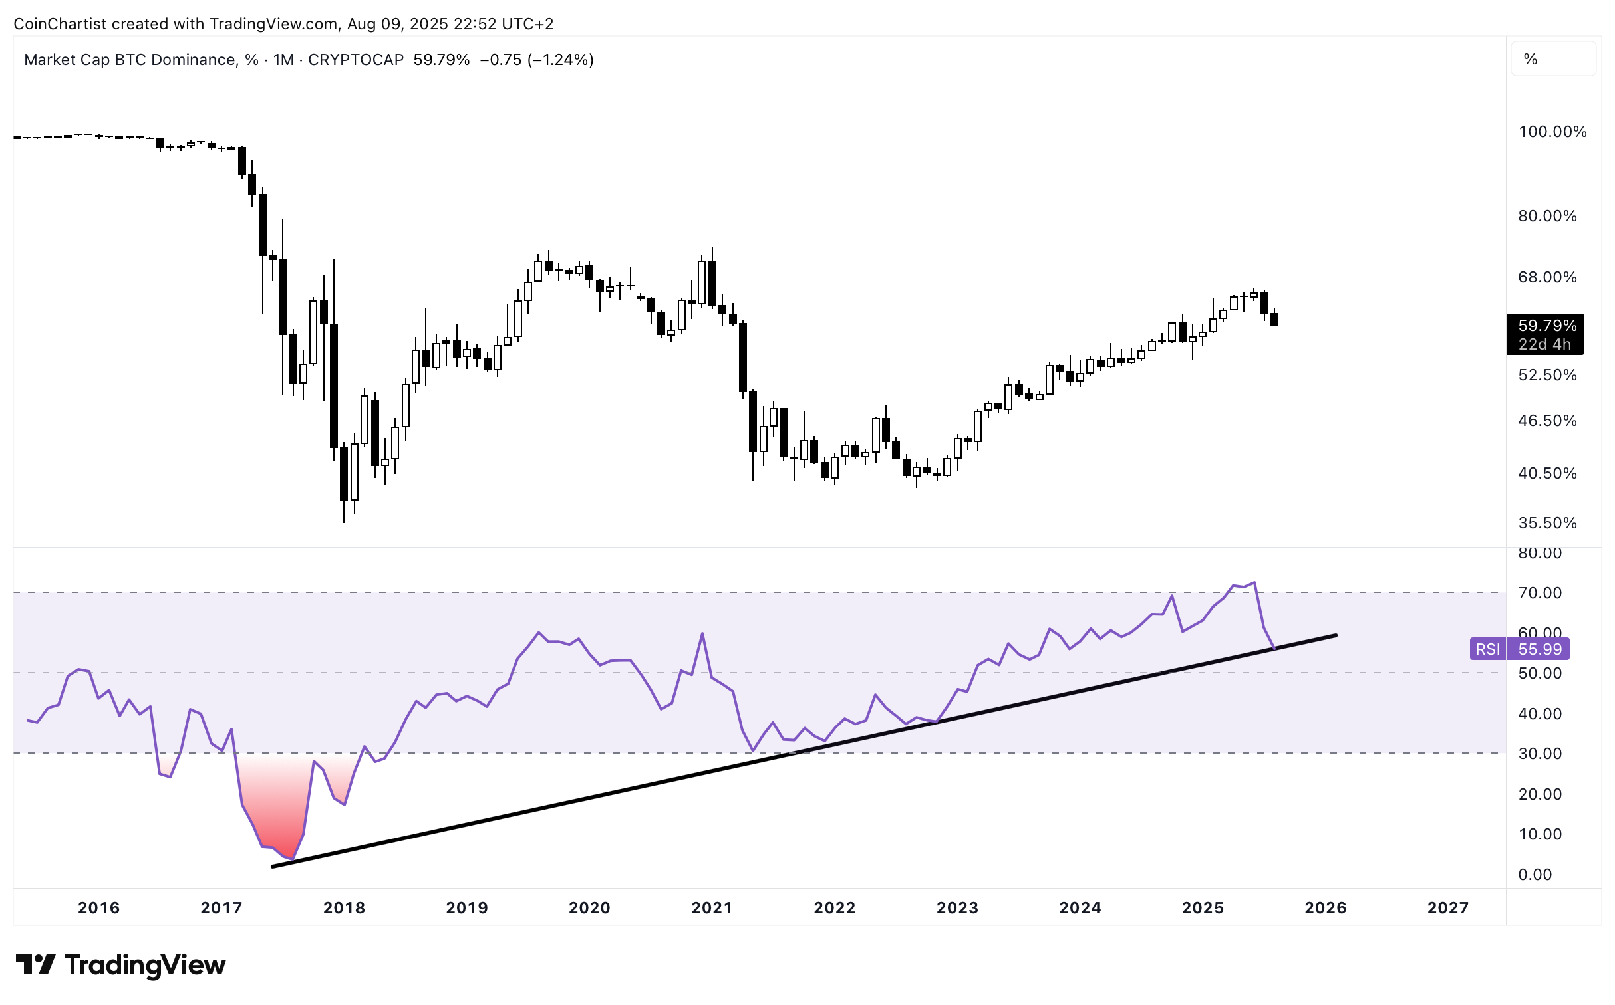Click the 2018 year label

tap(344, 907)
